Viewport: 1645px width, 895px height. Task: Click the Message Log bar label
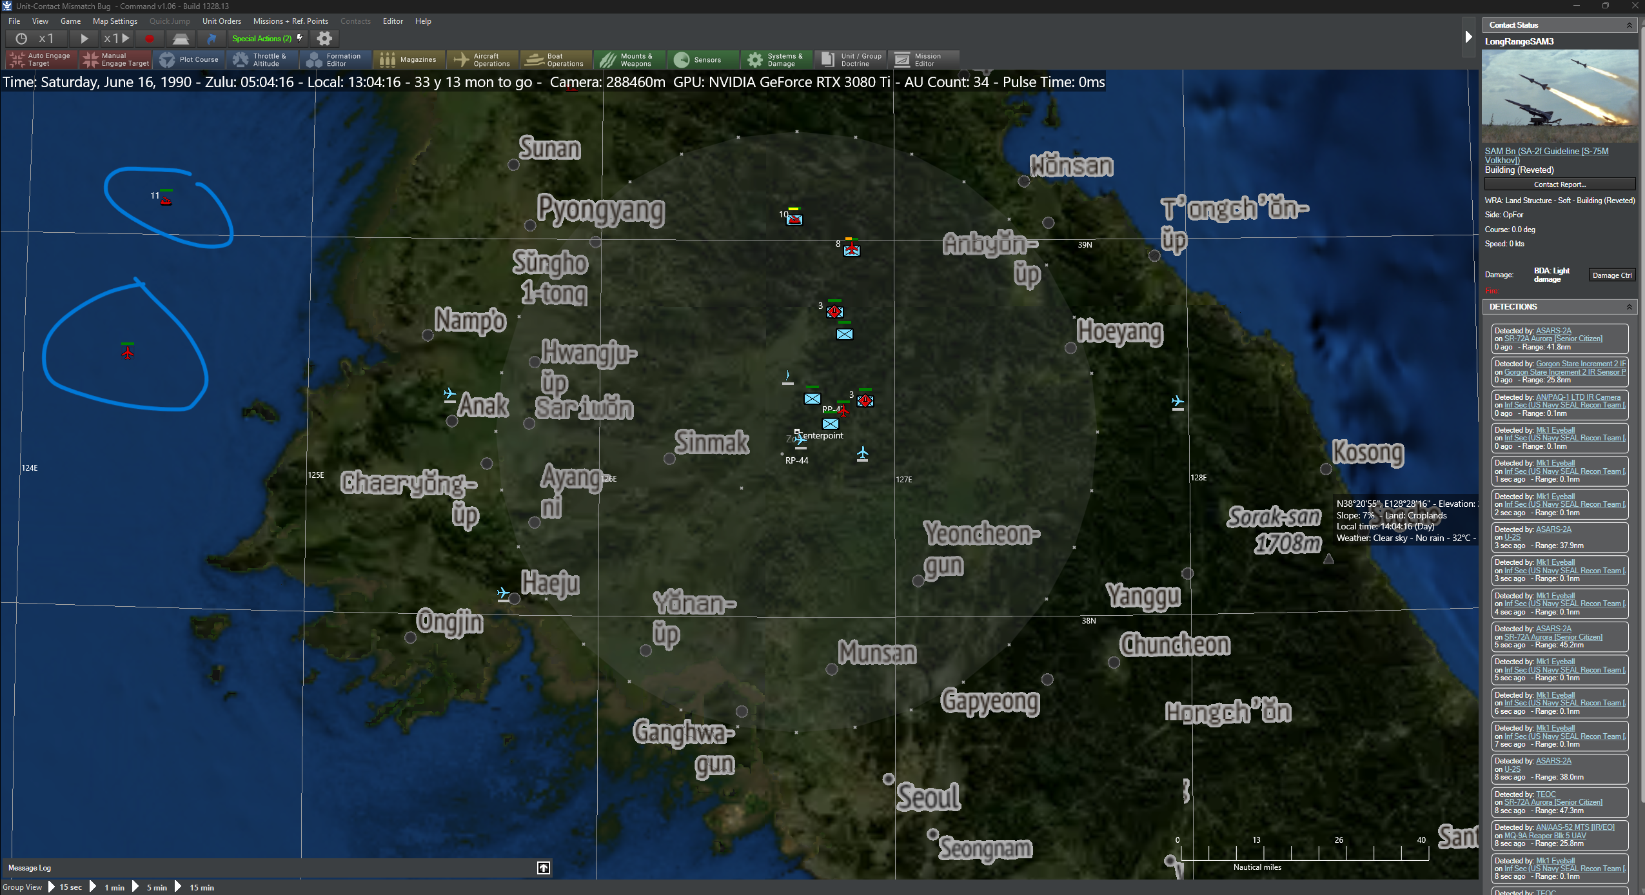(x=30, y=868)
